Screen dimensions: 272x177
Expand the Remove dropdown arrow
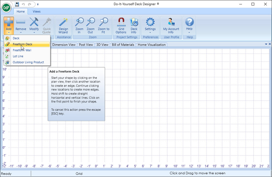(21, 32)
